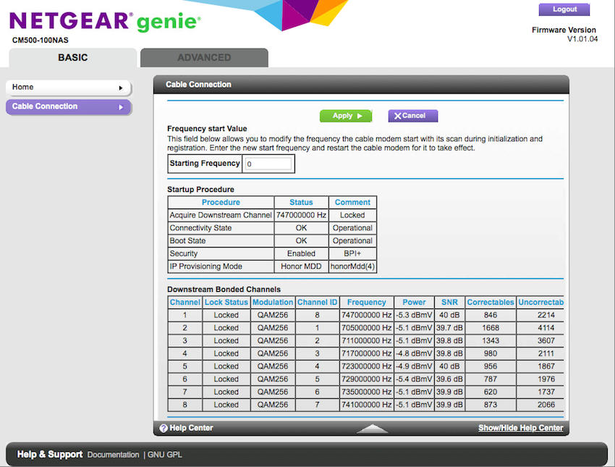Expand Help Center with the up arrow
Image resolution: width=615 pixels, height=467 pixels.
point(372,429)
